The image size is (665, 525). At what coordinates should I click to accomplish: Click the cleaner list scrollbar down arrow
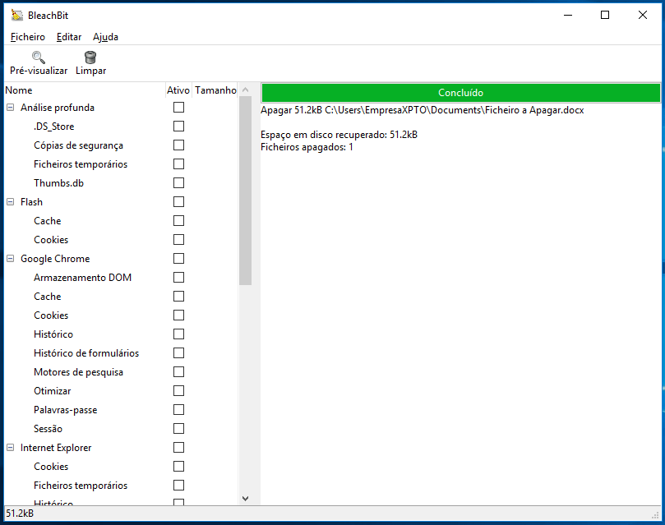click(245, 499)
